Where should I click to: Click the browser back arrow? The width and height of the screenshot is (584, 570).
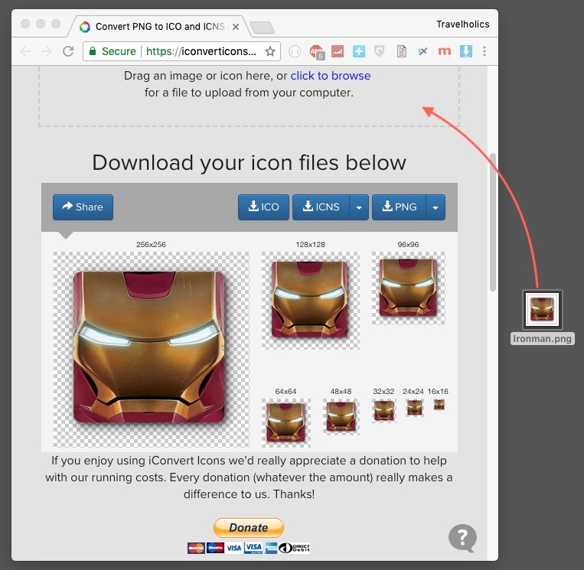tap(25, 51)
